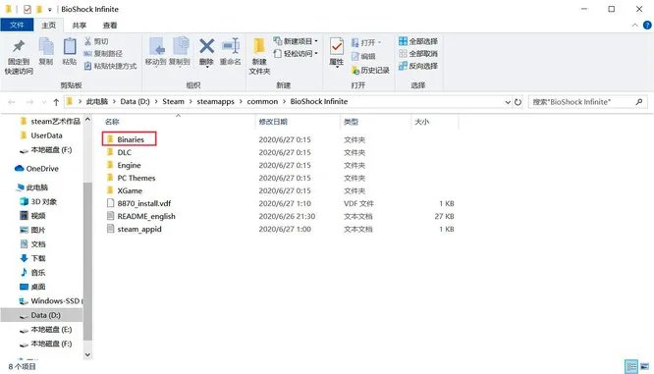Viewport: 654px width, 374px height.
Task: Open the Quick Access Toolbar customize arrow
Action: pyautogui.click(x=50, y=9)
